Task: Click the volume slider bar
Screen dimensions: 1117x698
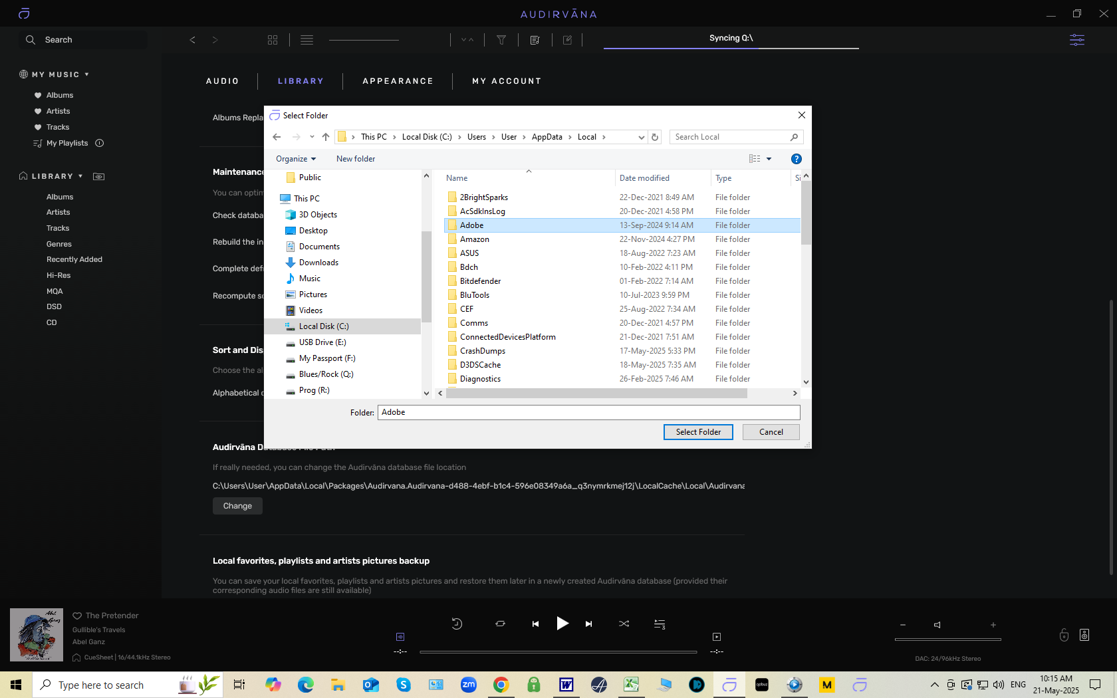Action: (947, 640)
